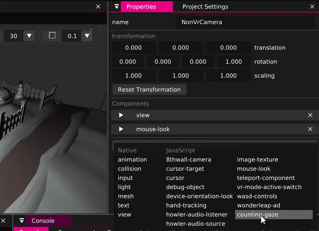Remove the mouse-look component with X icon
The height and width of the screenshot is (231, 319).
pos(310,129)
